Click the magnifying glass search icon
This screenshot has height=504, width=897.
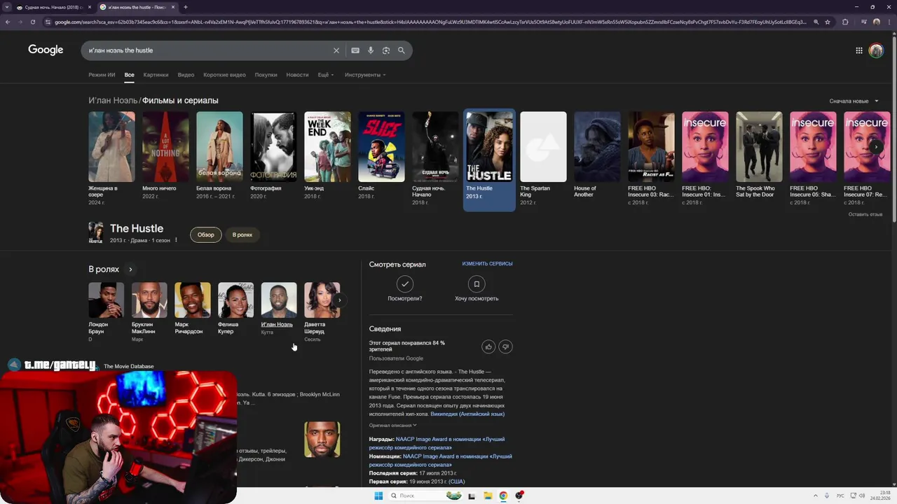(402, 50)
